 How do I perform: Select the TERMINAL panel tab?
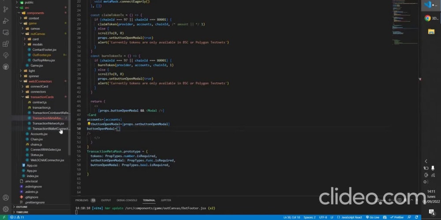149,200
